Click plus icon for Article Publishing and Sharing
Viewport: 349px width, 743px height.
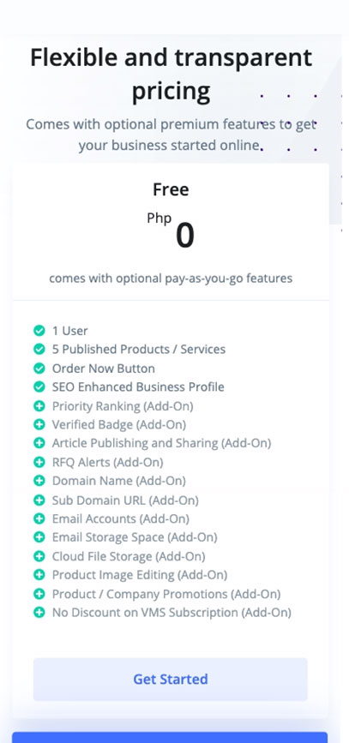coord(39,443)
